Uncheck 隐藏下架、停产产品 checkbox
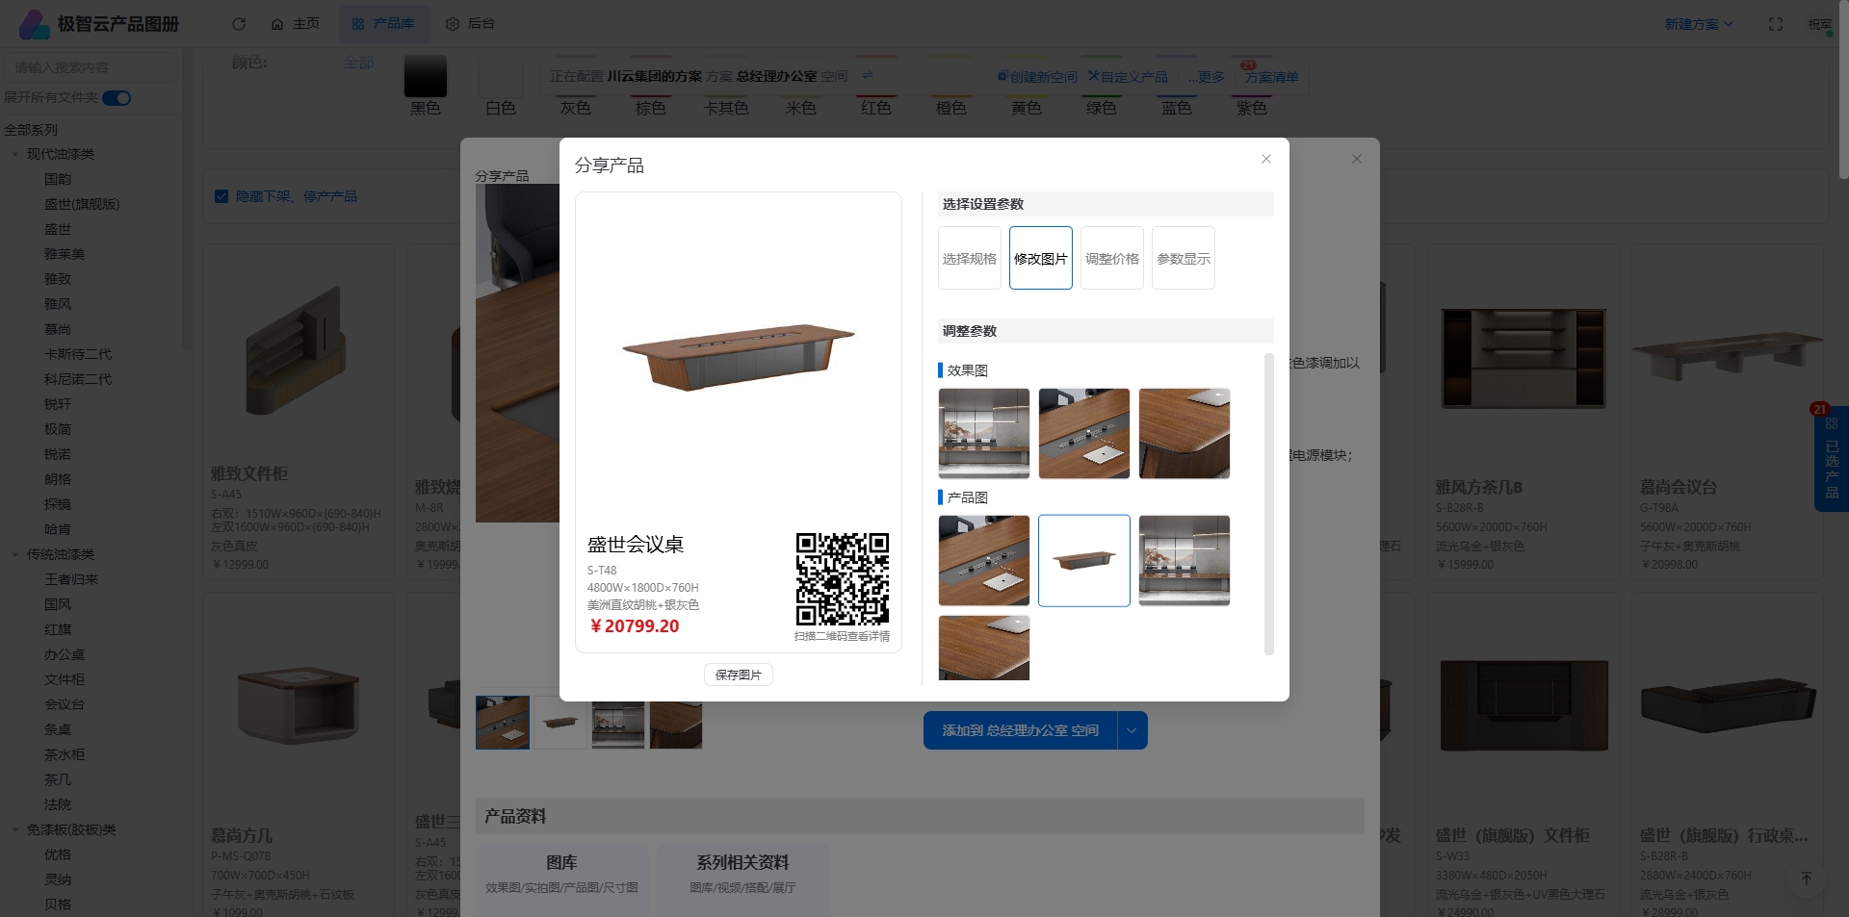Image resolution: width=1849 pixels, height=917 pixels. (x=221, y=196)
